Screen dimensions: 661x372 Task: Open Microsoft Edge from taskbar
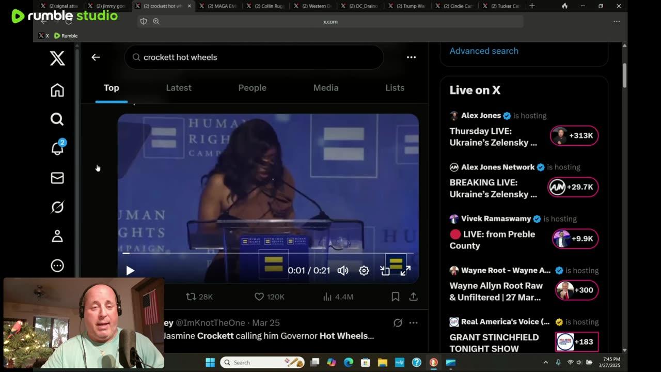pos(349,363)
